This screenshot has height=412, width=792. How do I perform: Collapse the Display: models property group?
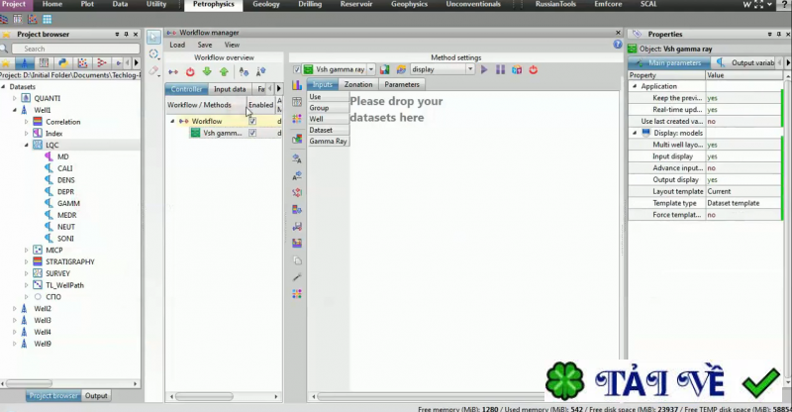pyautogui.click(x=635, y=133)
